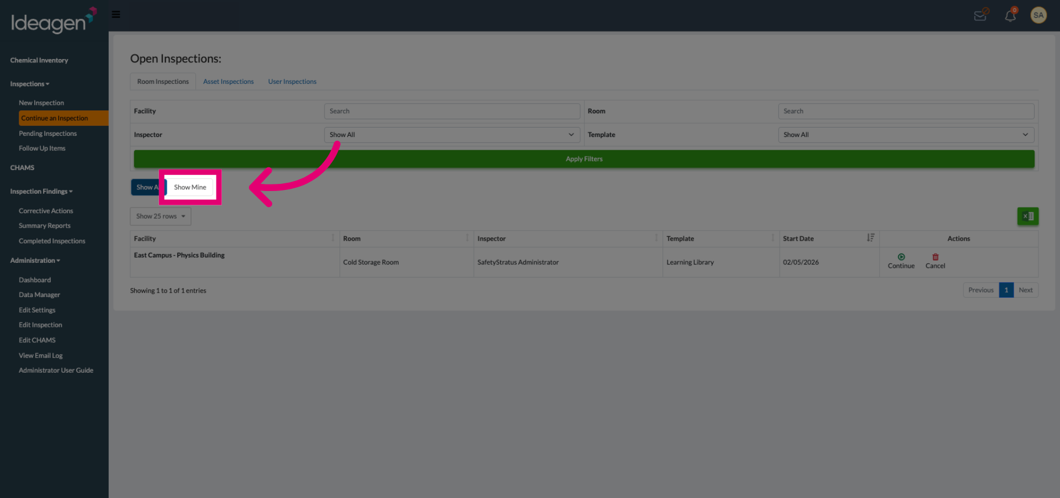This screenshot has height=498, width=1060.
Task: Open the SA user avatar menu
Action: pyautogui.click(x=1038, y=15)
